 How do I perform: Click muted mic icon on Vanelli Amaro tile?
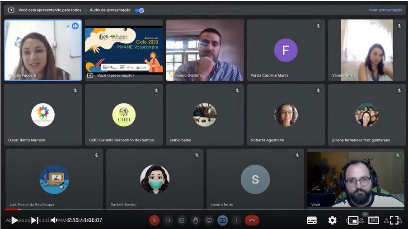click(399, 26)
